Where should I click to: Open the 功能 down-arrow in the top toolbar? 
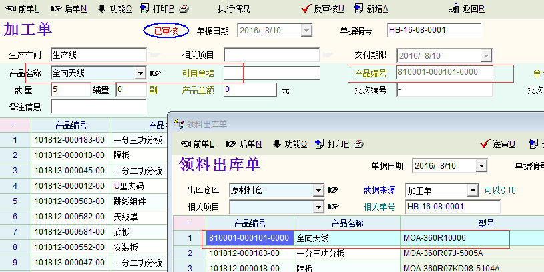coord(102,9)
